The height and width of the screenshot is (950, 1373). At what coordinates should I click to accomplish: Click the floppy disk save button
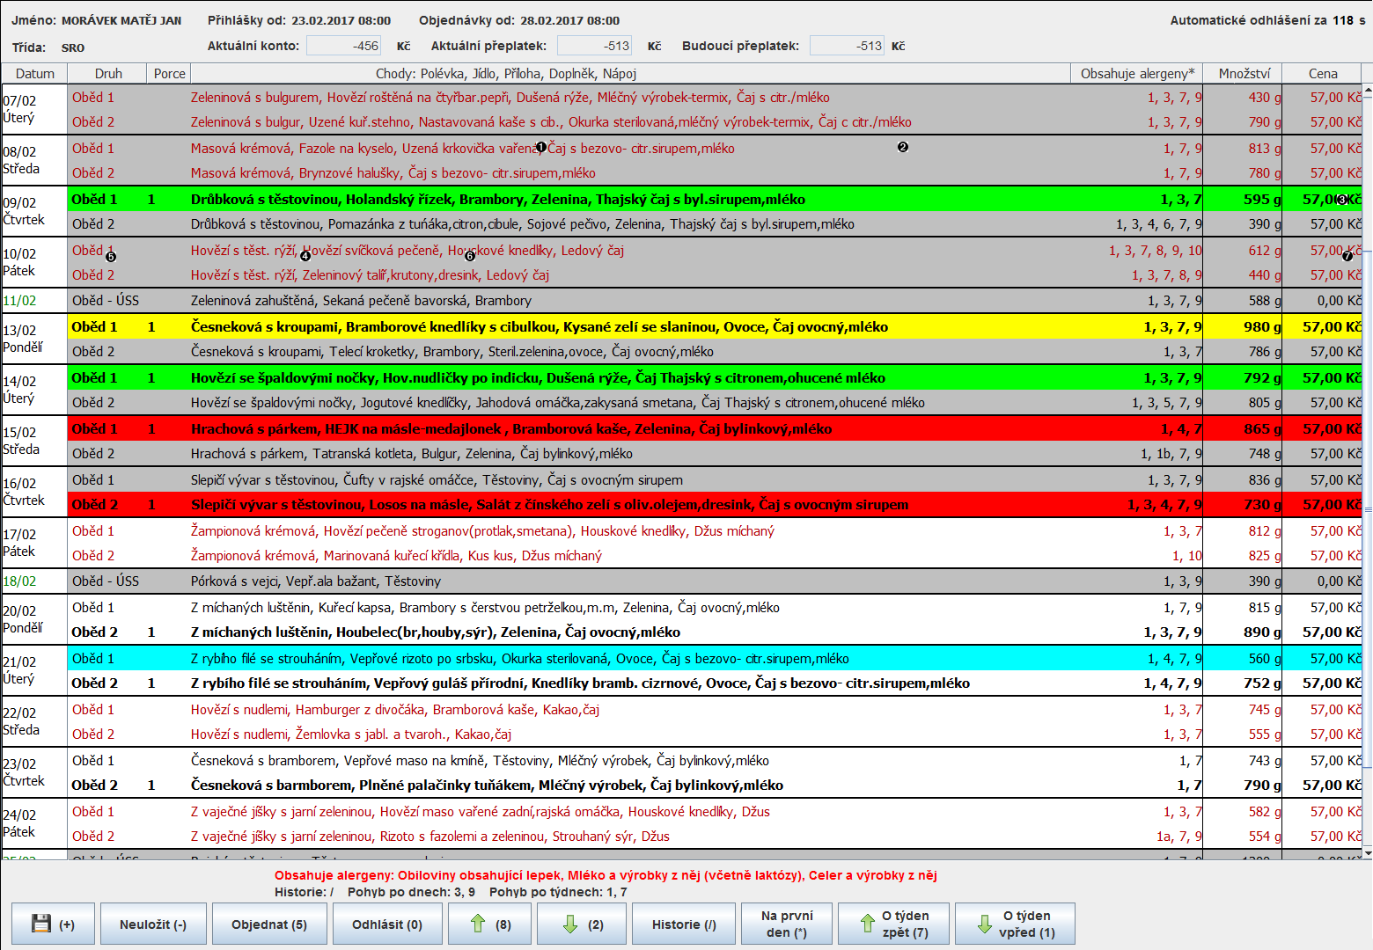pyautogui.click(x=53, y=924)
